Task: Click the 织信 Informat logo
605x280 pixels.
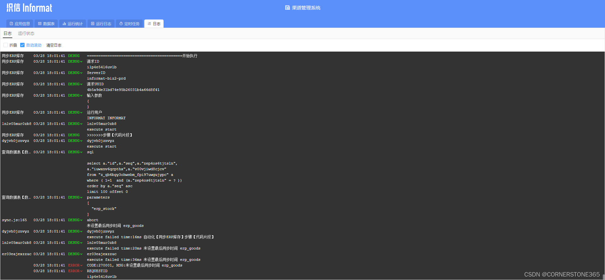Action: 29,8
